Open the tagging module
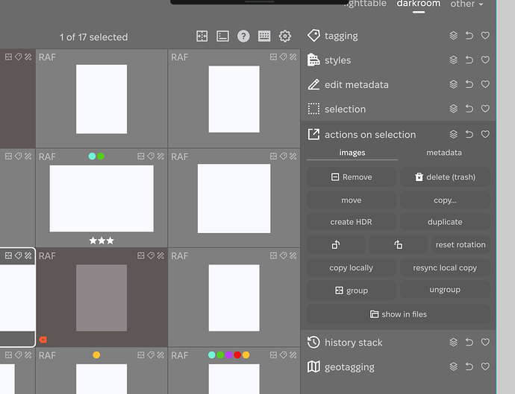The image size is (515, 394). tap(341, 36)
